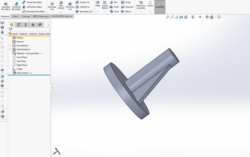Click the Wrap feature

[126, 2]
